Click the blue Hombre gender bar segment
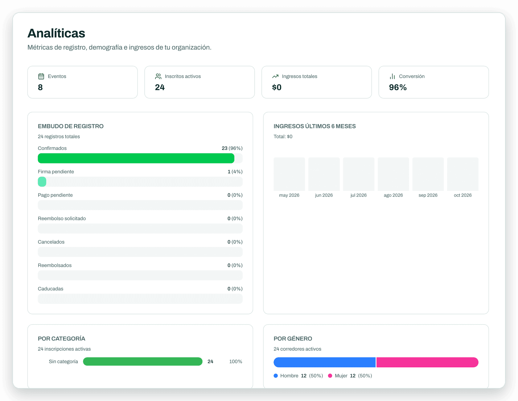The width and height of the screenshot is (518, 401). (x=325, y=362)
